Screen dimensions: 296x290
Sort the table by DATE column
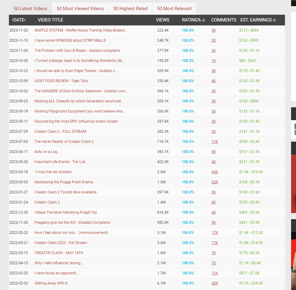tap(19, 20)
